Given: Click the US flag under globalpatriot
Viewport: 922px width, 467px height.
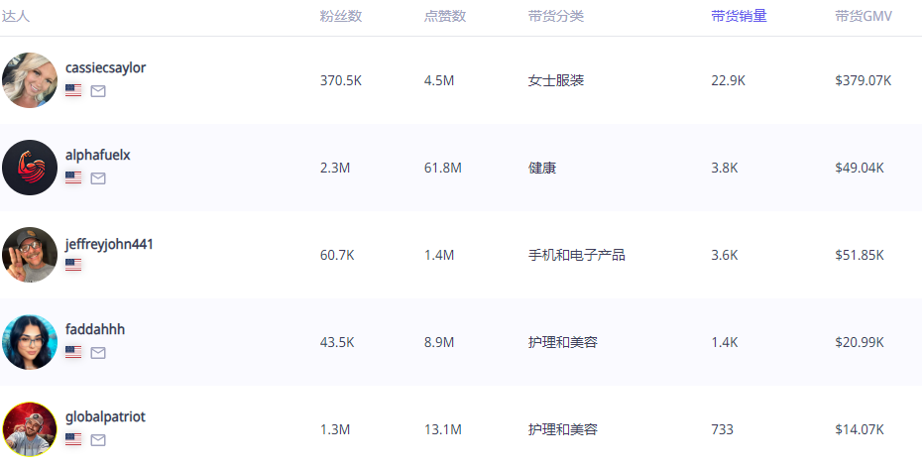Looking at the screenshot, I should point(73,440).
